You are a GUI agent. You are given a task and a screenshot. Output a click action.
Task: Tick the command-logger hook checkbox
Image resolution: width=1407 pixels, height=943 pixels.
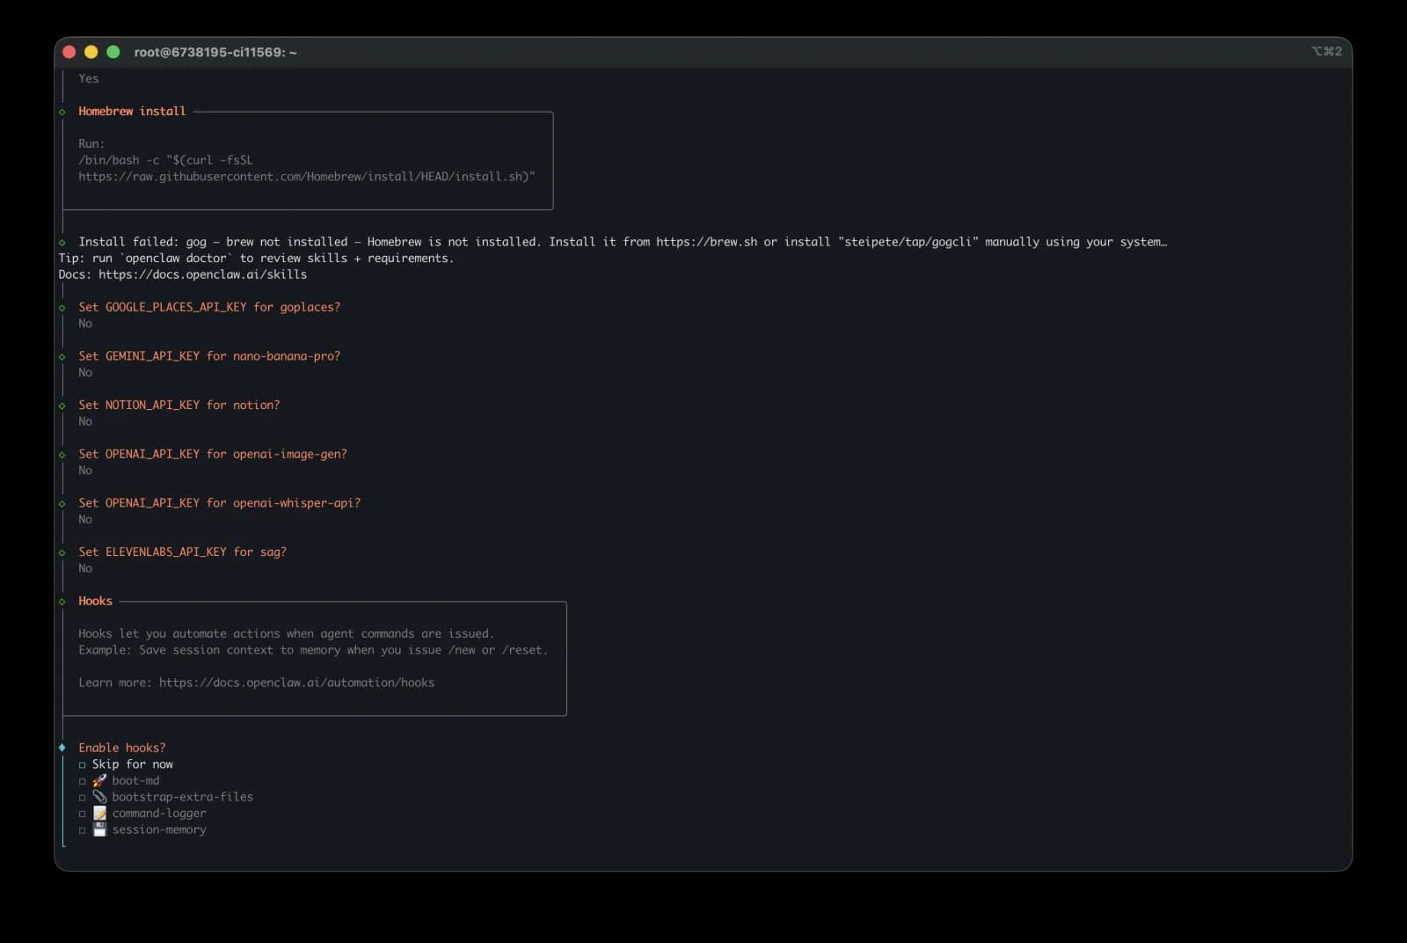(83, 814)
